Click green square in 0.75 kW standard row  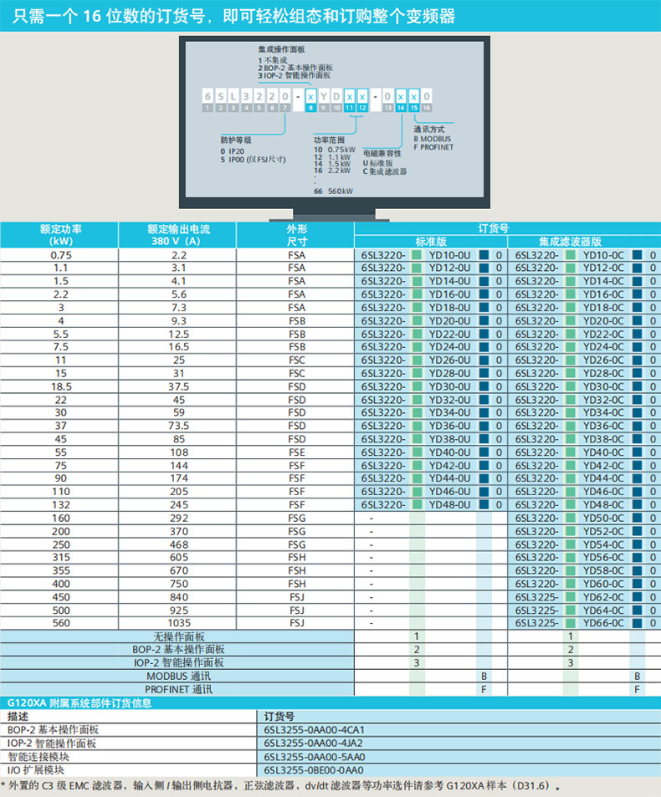pos(417,255)
